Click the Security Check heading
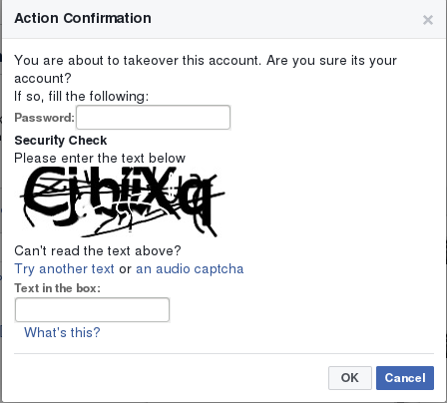 61,141
